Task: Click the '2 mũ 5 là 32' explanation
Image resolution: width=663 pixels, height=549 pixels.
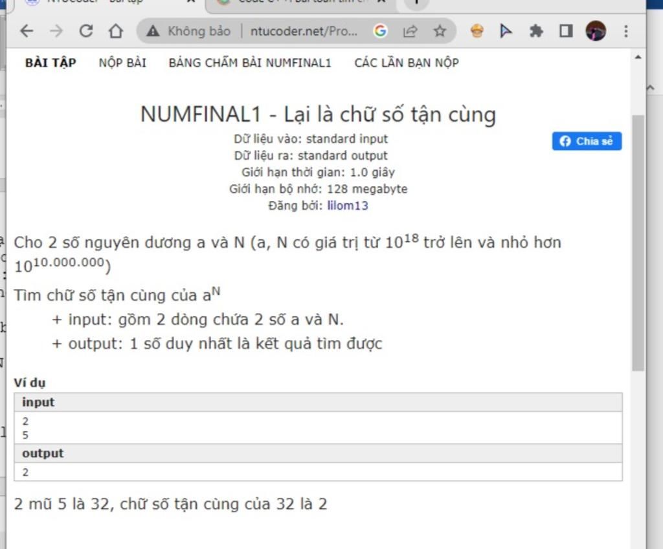Action: click(x=170, y=504)
